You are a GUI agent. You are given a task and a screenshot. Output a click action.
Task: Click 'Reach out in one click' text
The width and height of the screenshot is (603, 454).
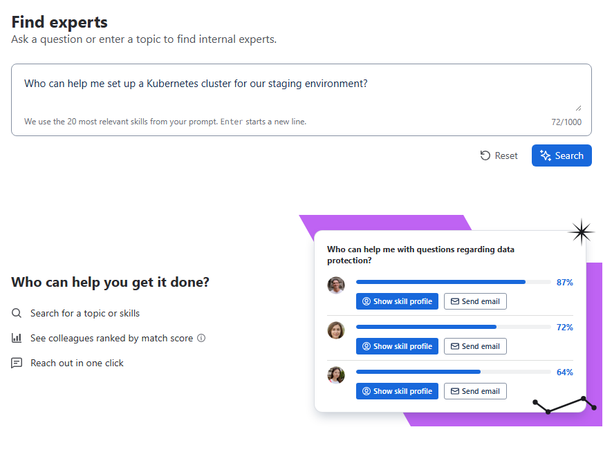(77, 363)
